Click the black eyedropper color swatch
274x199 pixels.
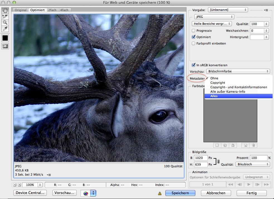point(5,38)
